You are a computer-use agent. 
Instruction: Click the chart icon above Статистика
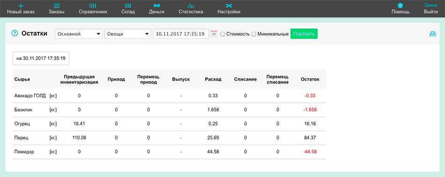[191, 6]
